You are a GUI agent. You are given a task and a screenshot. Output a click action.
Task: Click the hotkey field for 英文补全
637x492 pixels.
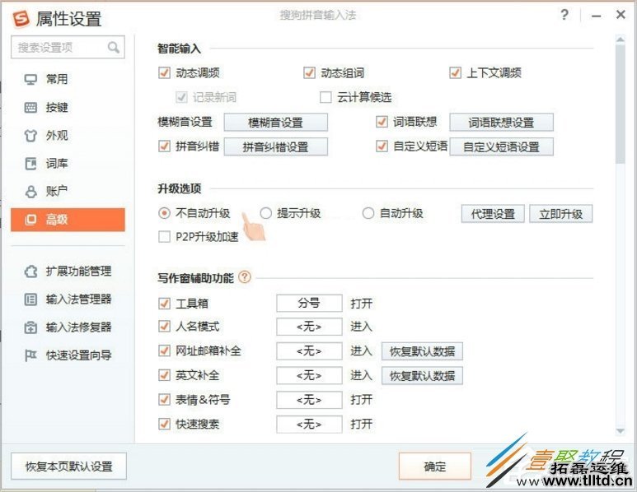click(309, 376)
